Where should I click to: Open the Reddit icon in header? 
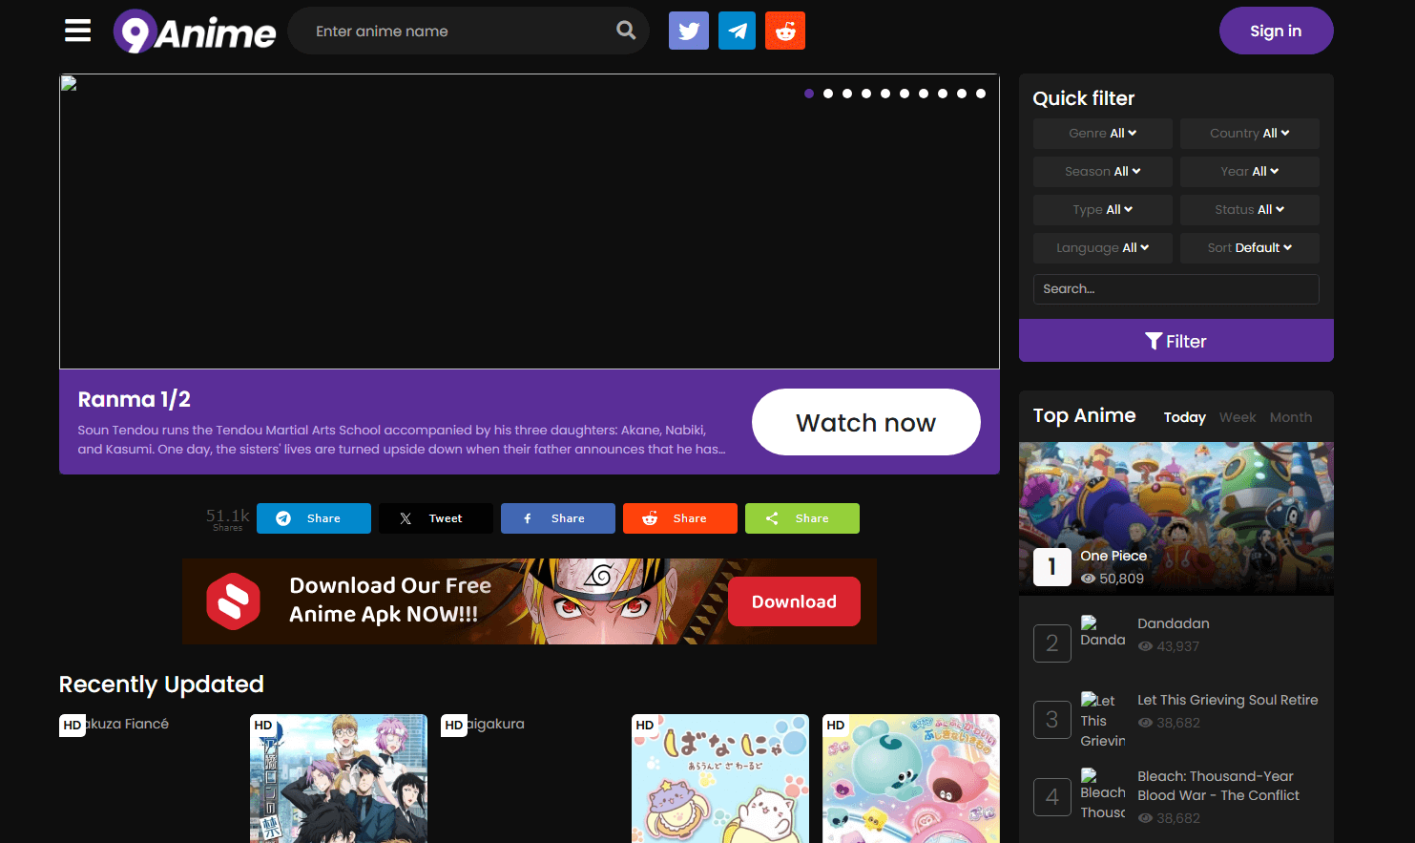click(785, 31)
